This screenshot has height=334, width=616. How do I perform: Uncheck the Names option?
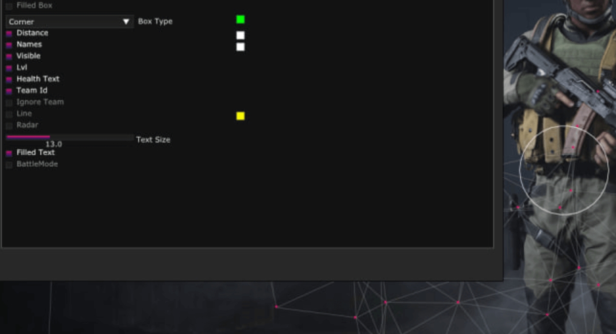pos(9,45)
